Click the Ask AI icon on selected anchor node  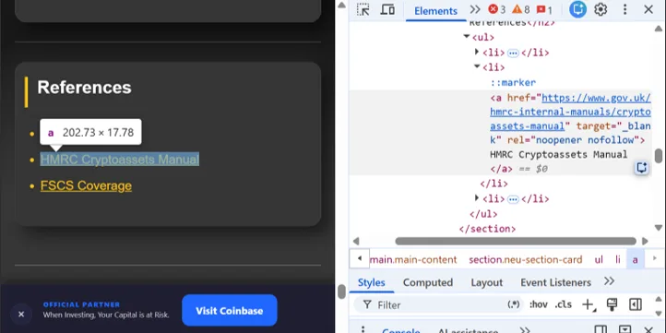coord(641,168)
